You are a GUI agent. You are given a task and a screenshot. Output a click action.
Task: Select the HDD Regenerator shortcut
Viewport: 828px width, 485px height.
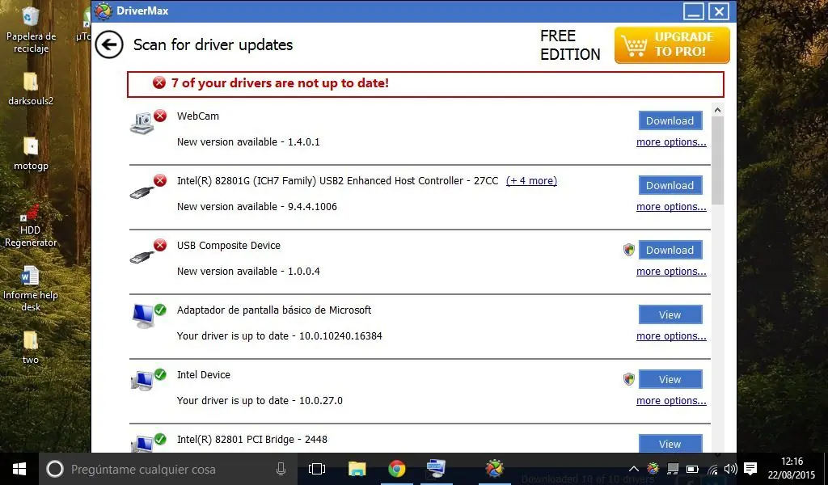[31, 226]
